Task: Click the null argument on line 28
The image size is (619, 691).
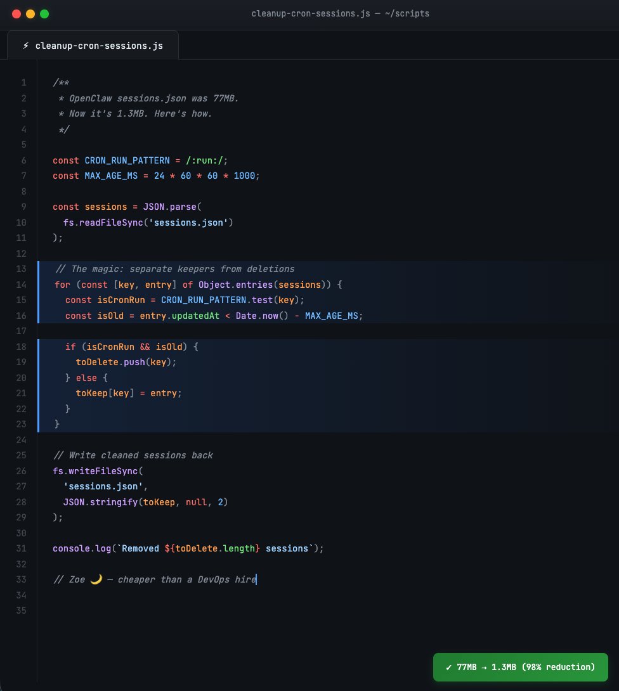Action: click(196, 502)
